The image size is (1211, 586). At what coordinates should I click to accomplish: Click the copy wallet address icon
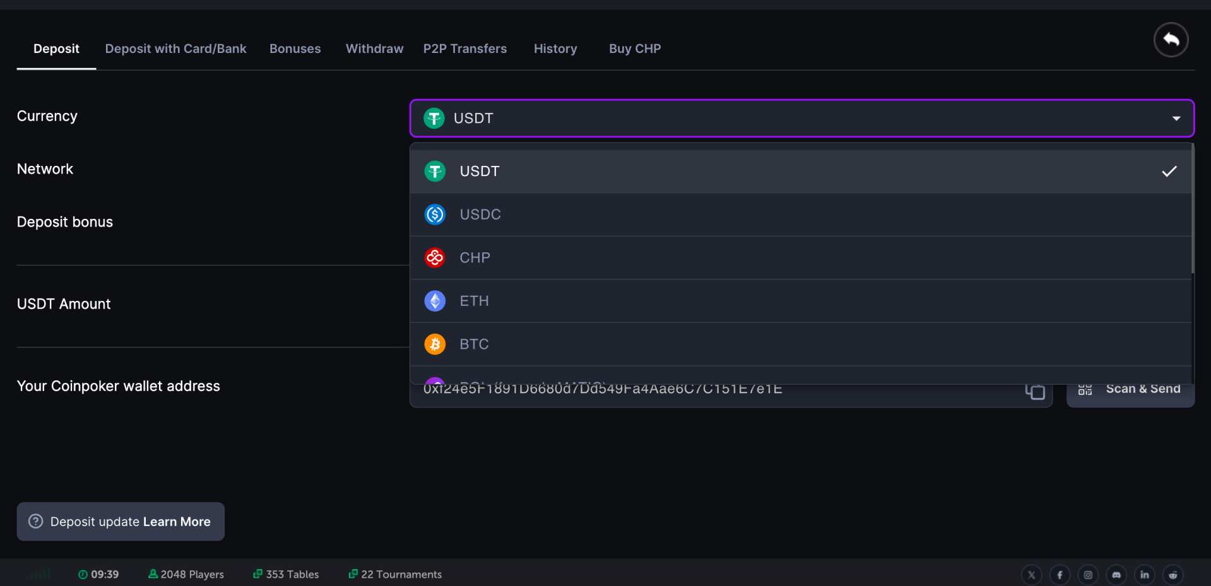(1034, 390)
